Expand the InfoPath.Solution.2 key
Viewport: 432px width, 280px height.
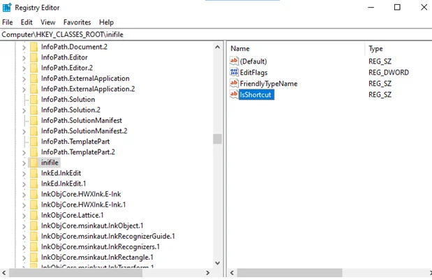(24, 110)
